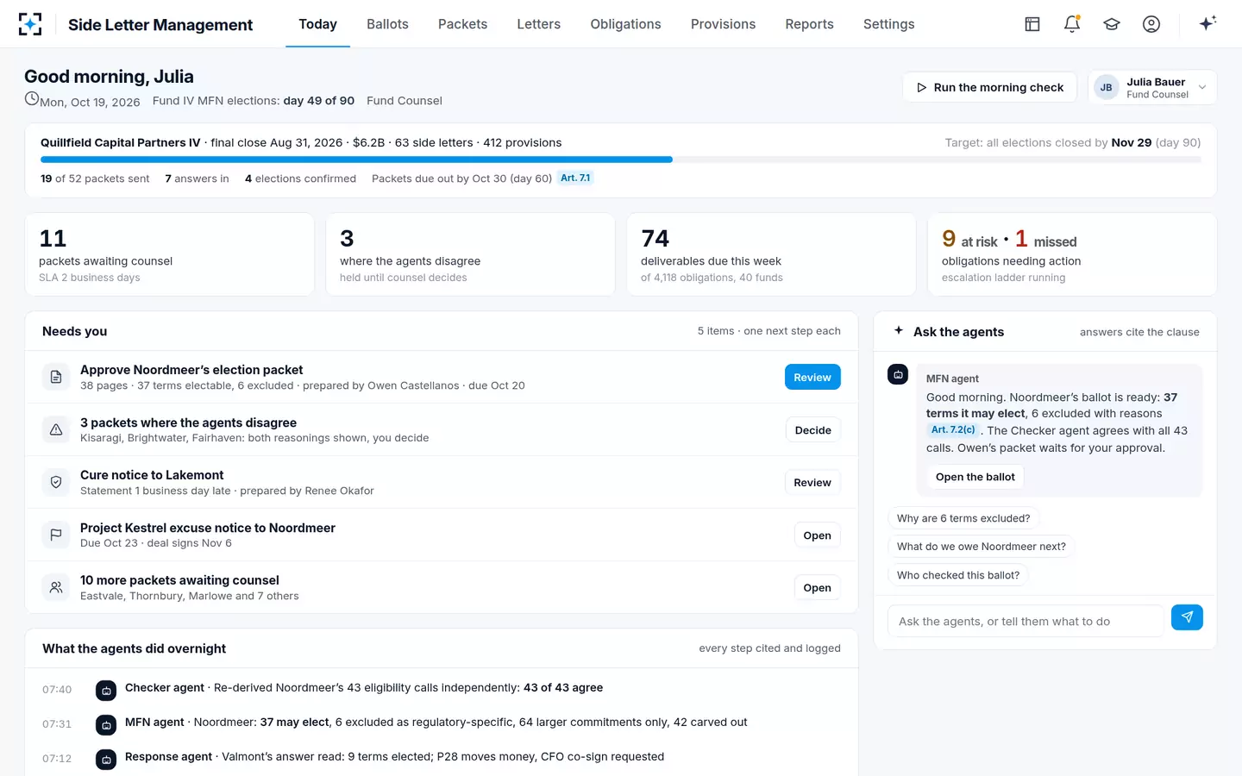Click warning triangle icon for disagreeing packets
Screen dimensions: 1242x776
pyautogui.click(x=56, y=429)
